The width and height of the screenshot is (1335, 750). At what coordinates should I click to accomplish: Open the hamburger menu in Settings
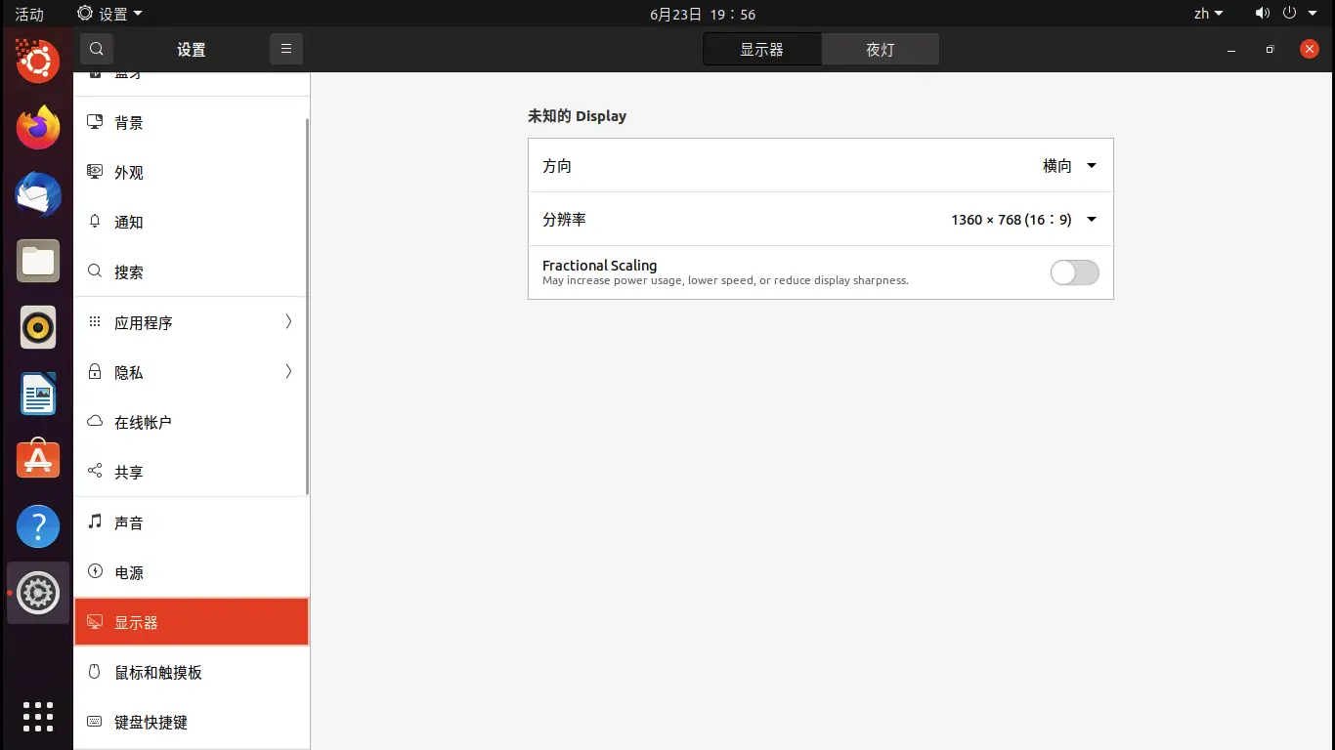click(x=285, y=49)
